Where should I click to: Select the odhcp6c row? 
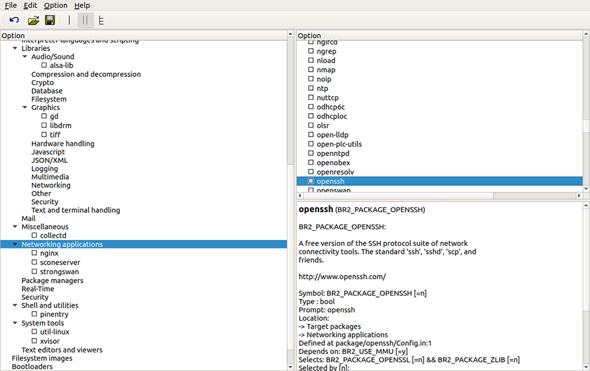tap(439, 107)
